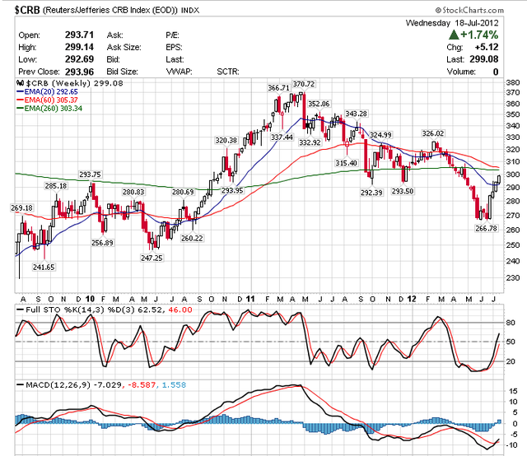Click the EMA(60) 305.37 legend entry

tap(47, 100)
